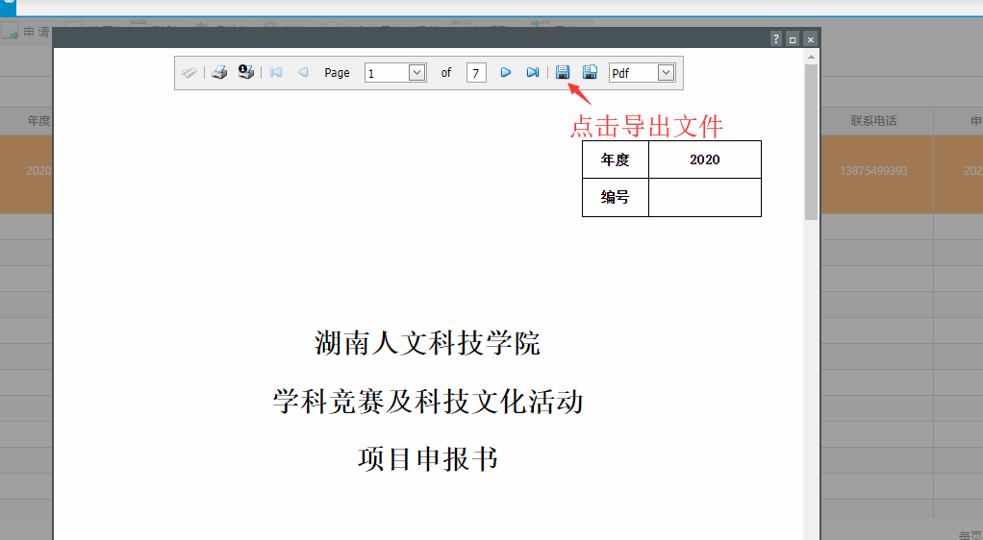Click the grayed-out eraser icon in toolbar

pos(189,73)
